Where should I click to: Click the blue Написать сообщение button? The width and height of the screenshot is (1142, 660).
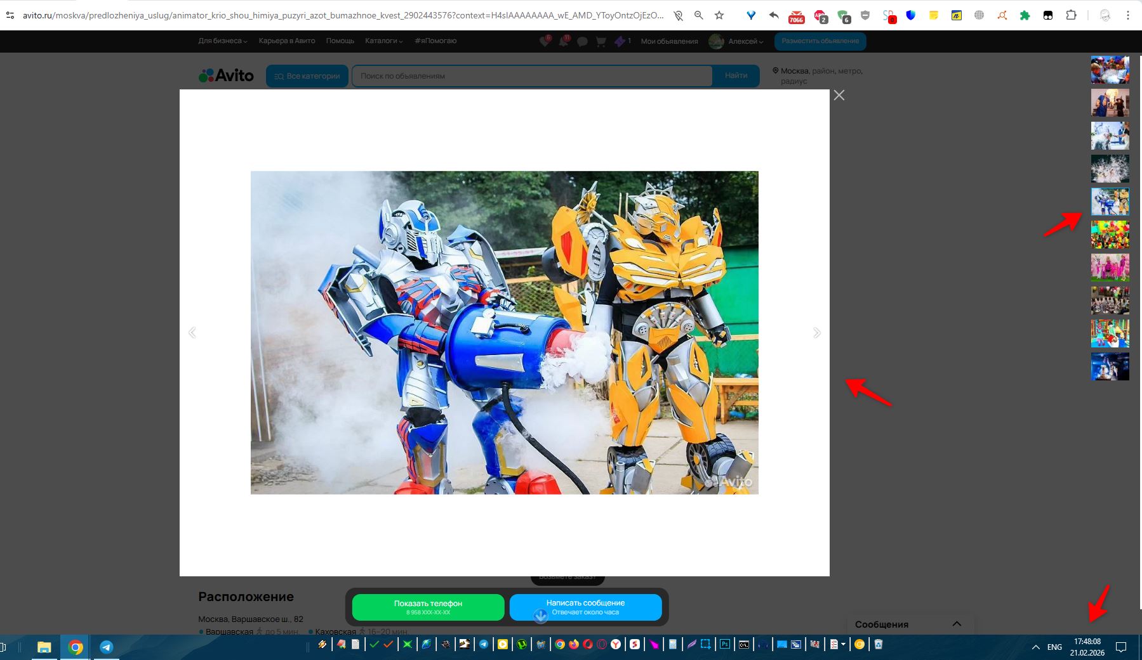pyautogui.click(x=585, y=607)
